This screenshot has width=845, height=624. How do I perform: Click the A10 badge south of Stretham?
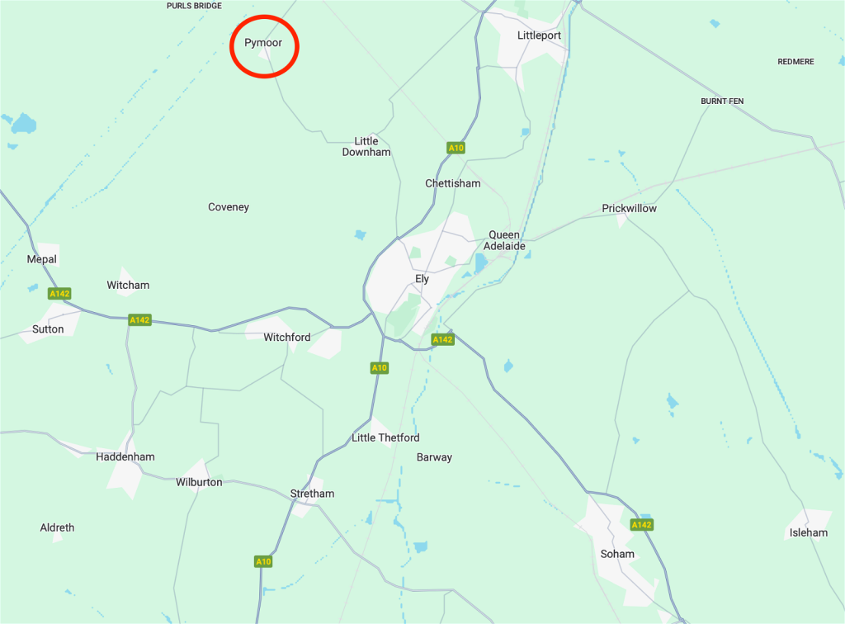pos(263,561)
